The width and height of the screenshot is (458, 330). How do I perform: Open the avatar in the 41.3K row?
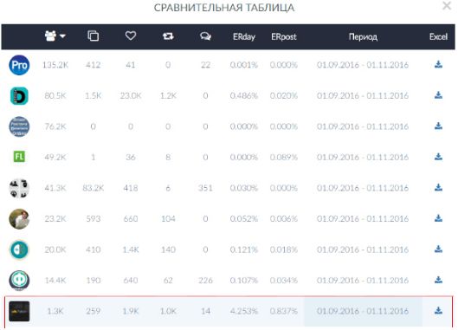(19, 188)
